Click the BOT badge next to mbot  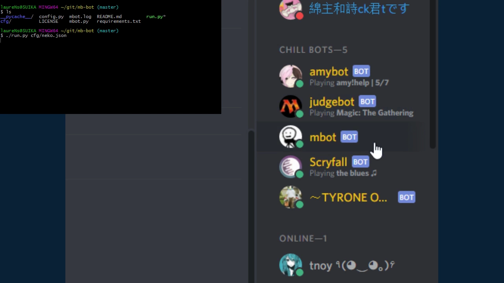[x=349, y=137]
